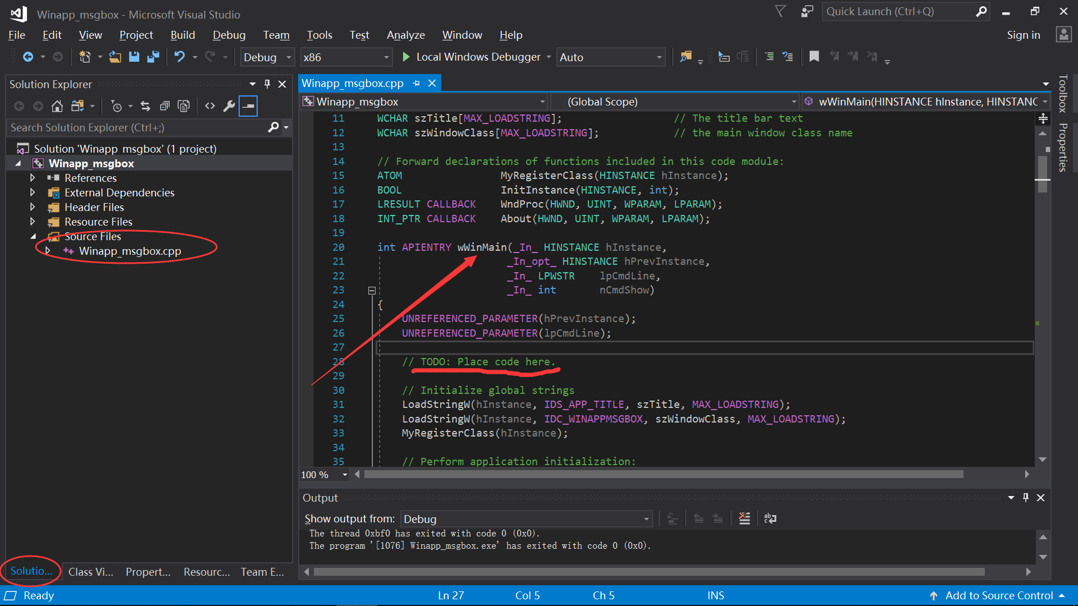Image resolution: width=1078 pixels, height=606 pixels.
Task: Click the Solution Explorer search magnifier icon
Action: point(273,127)
